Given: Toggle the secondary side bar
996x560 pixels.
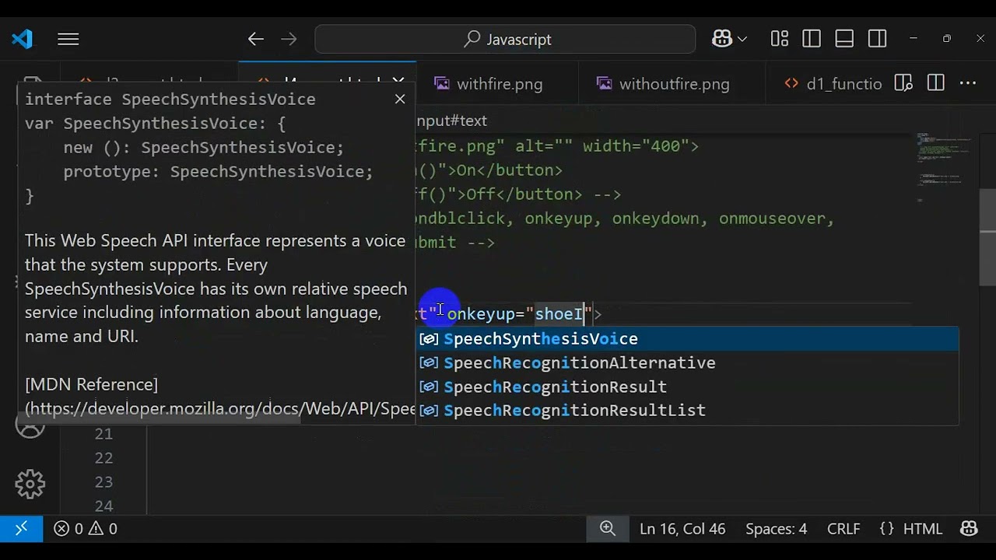Looking at the screenshot, I should click(x=878, y=39).
